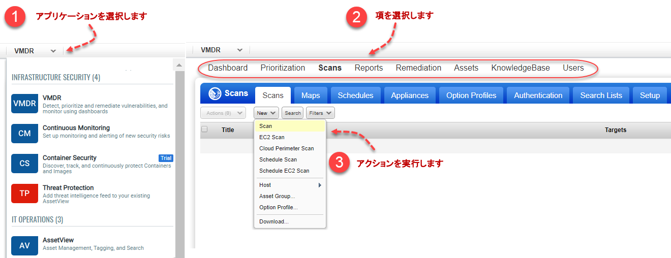The width and height of the screenshot is (671, 258).
Task: Switch to the Option Profiles tab
Action: (471, 95)
